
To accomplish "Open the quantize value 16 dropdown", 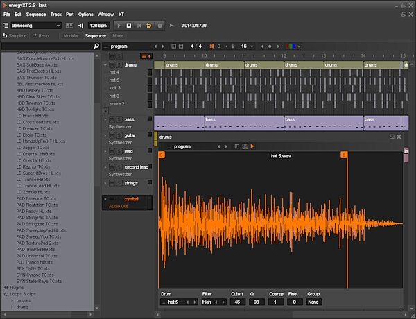I will [x=252, y=46].
